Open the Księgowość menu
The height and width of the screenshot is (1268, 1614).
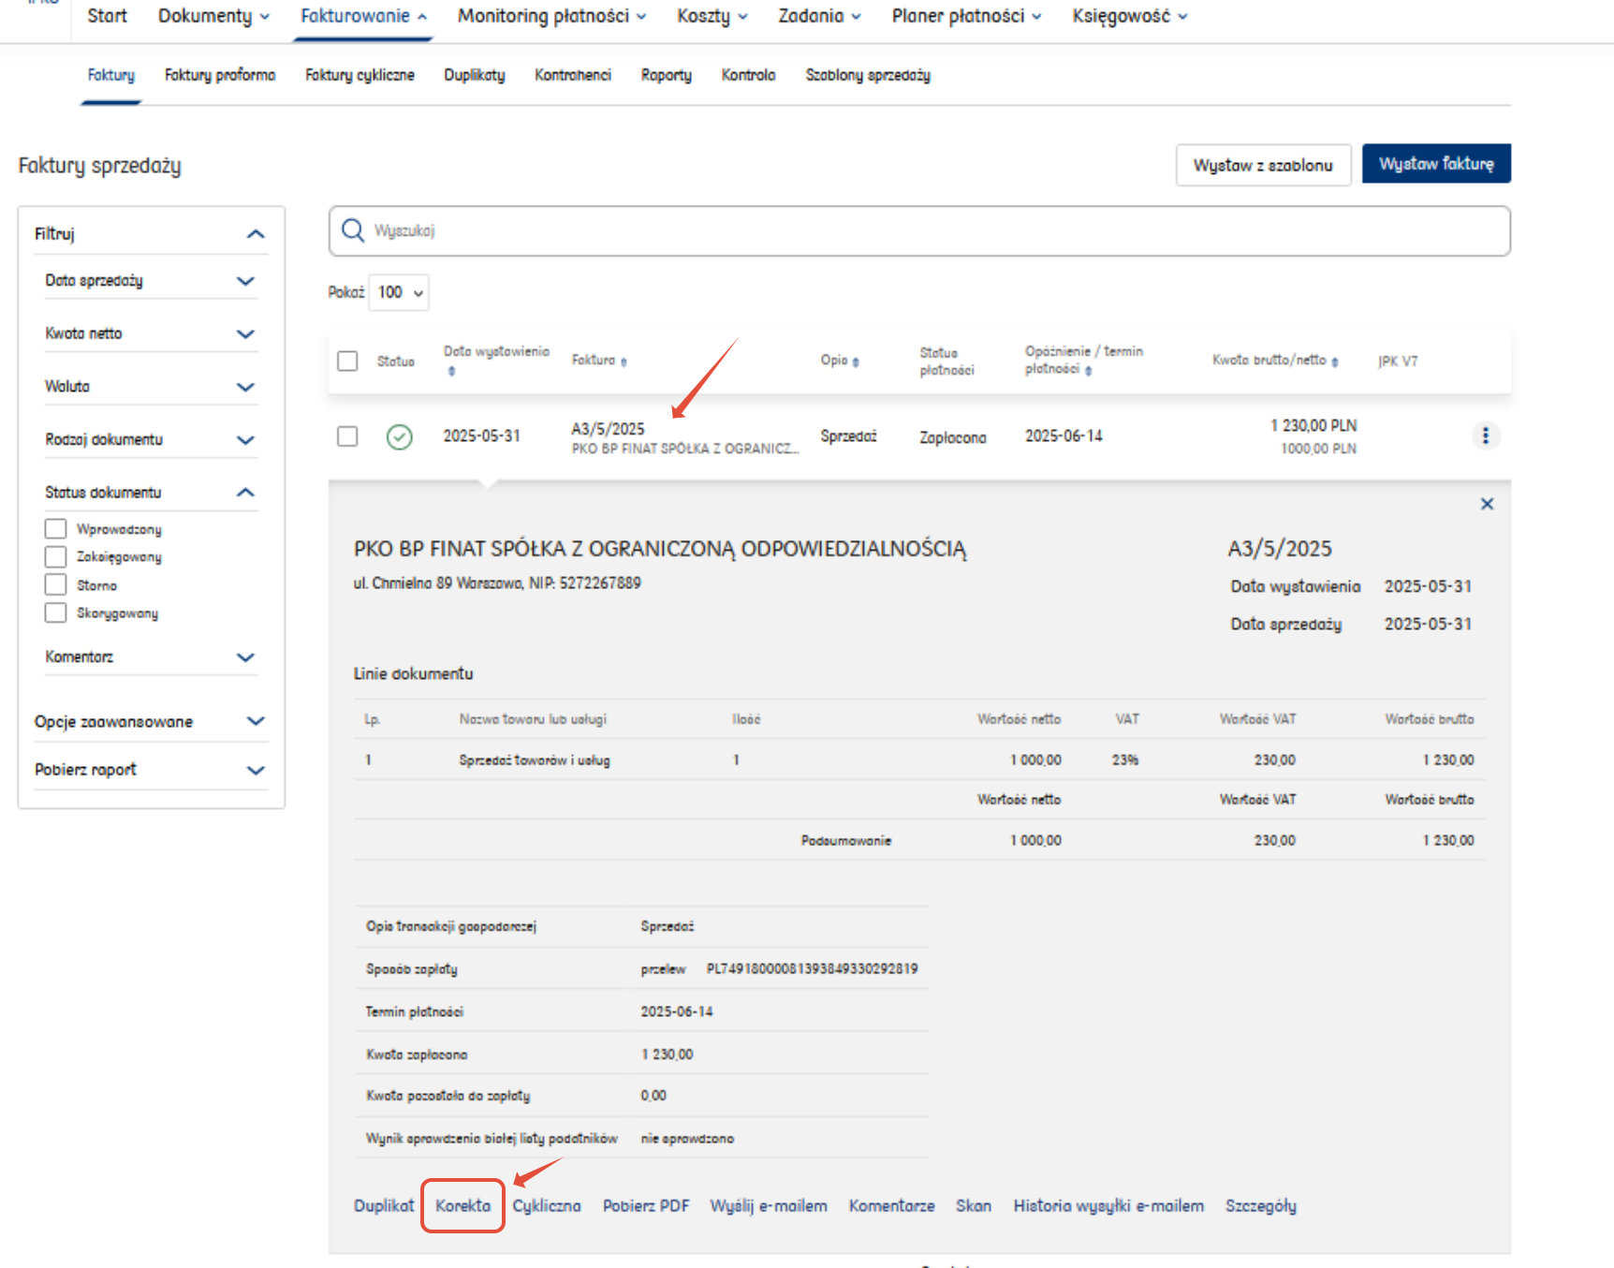[1130, 16]
